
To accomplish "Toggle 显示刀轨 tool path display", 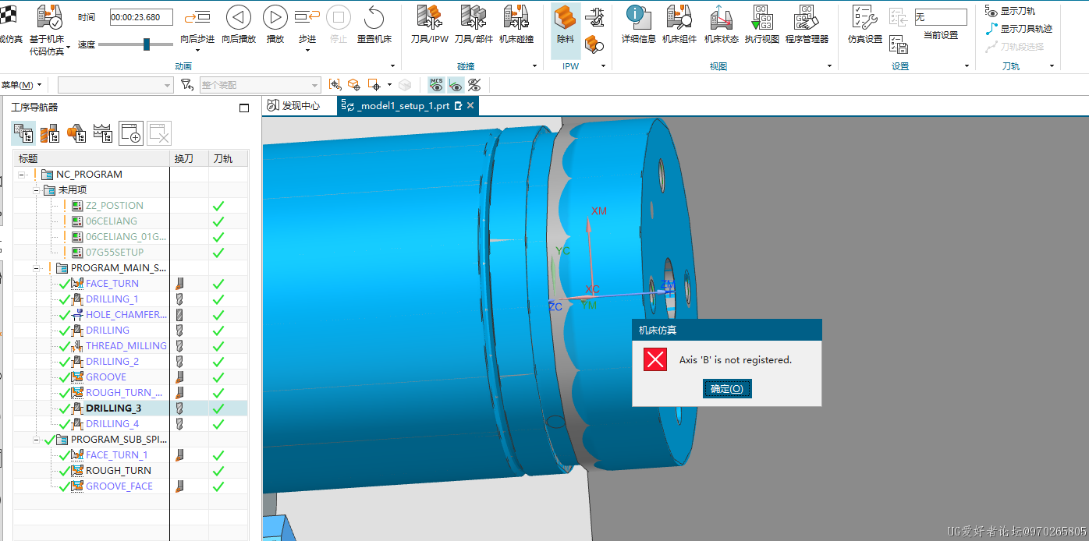I will click(x=1010, y=11).
